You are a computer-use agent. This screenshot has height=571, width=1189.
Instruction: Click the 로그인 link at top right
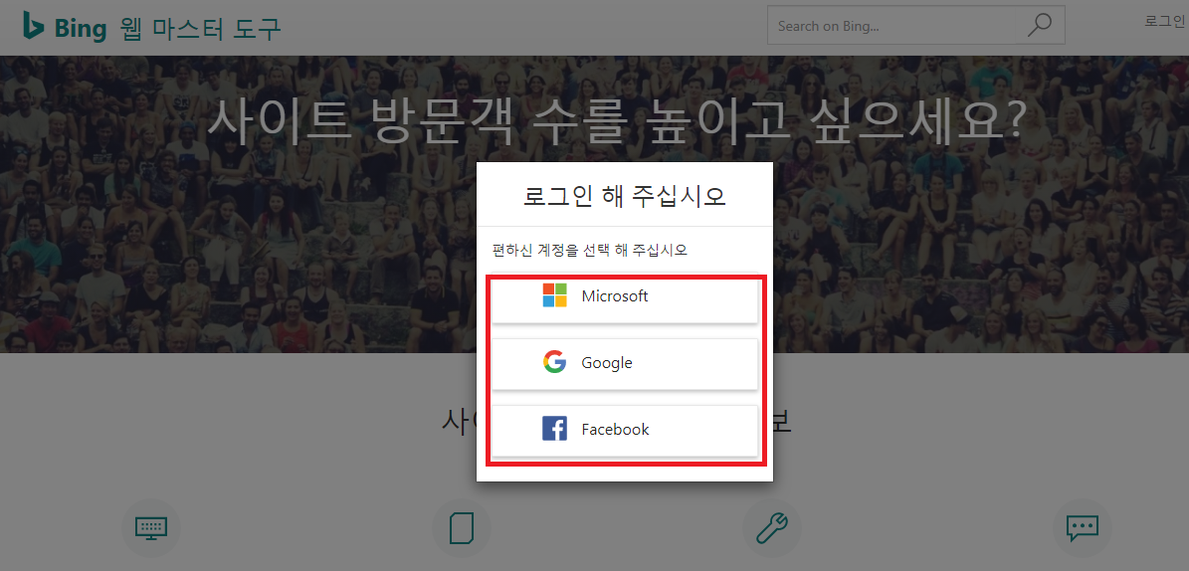[1164, 21]
